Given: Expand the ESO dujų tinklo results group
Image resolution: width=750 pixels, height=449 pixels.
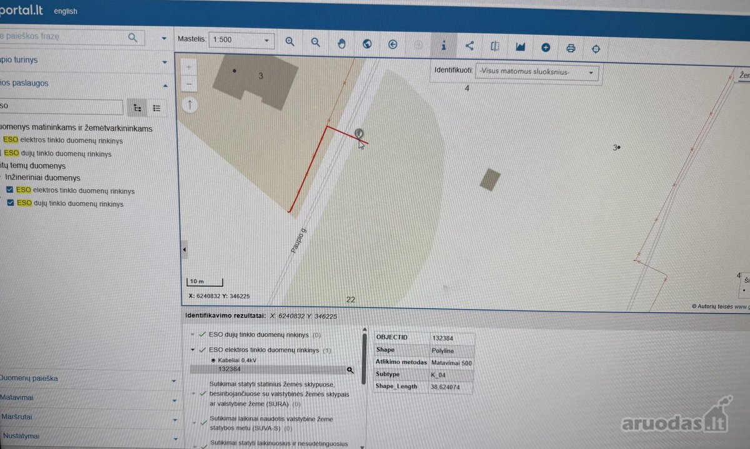Looking at the screenshot, I should (x=192, y=335).
